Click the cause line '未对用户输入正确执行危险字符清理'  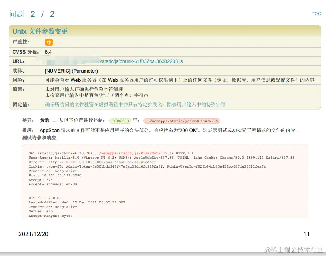pyautogui.click(x=84, y=89)
